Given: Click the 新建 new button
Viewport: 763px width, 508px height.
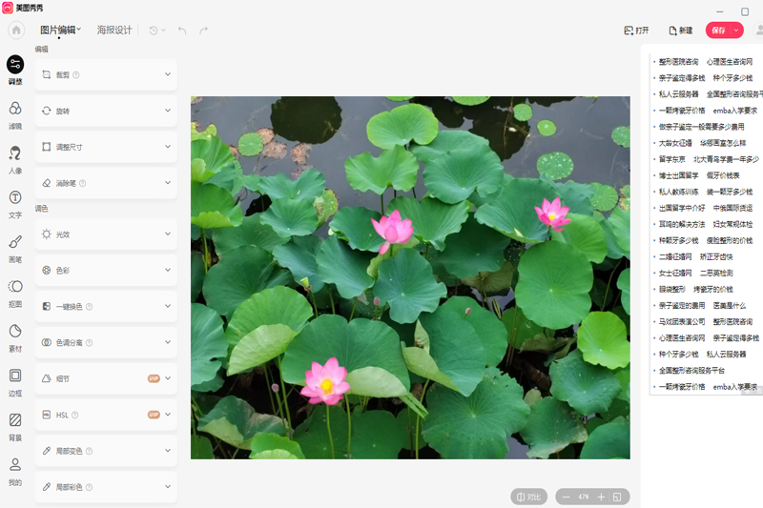Looking at the screenshot, I should [x=681, y=30].
